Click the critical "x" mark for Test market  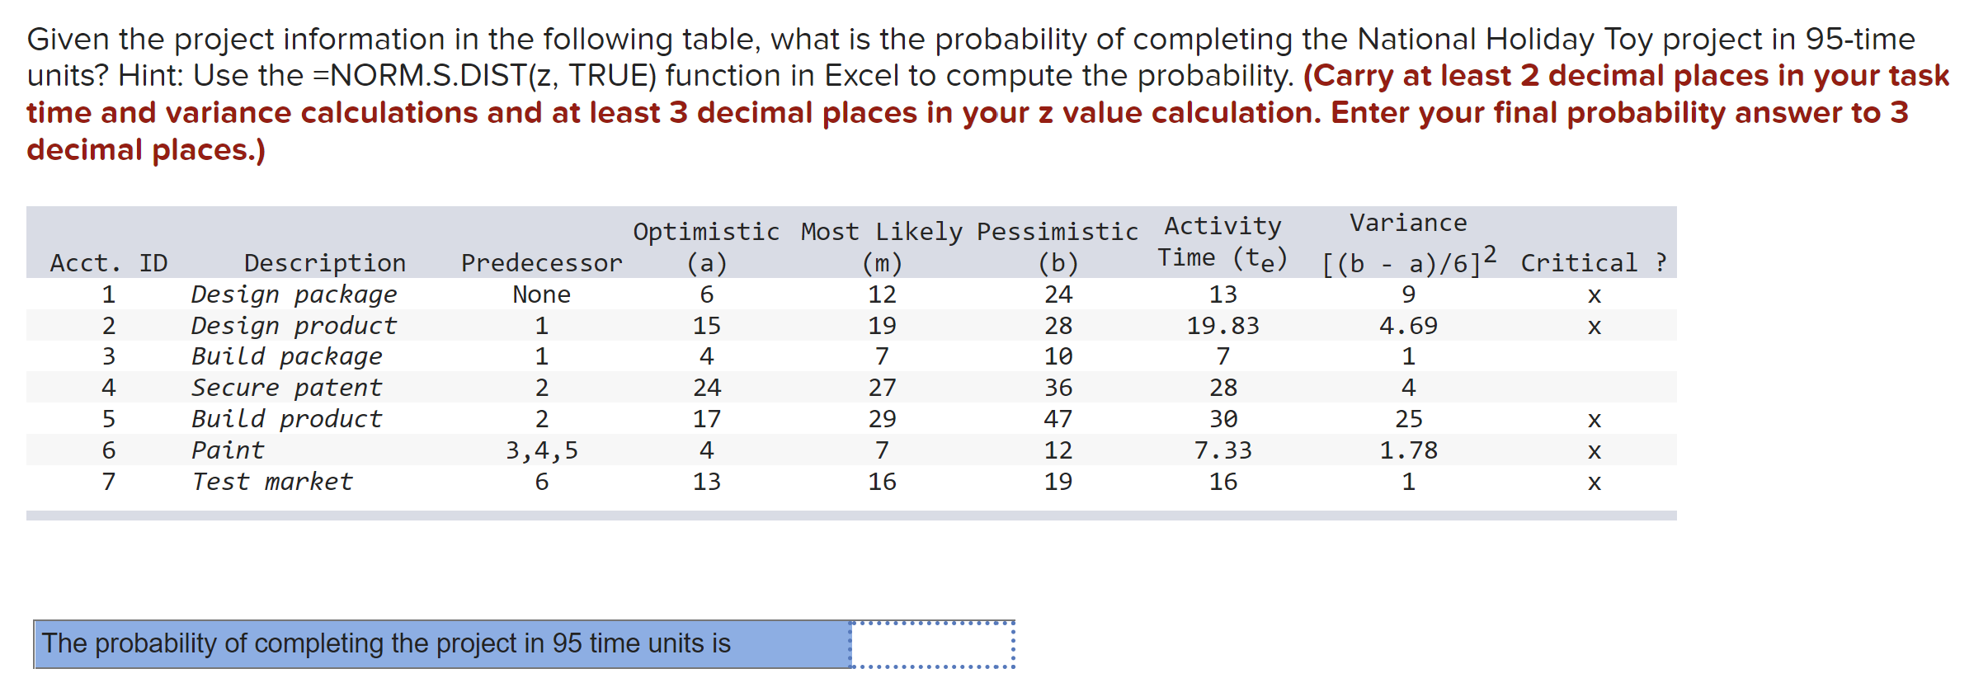tap(1594, 483)
